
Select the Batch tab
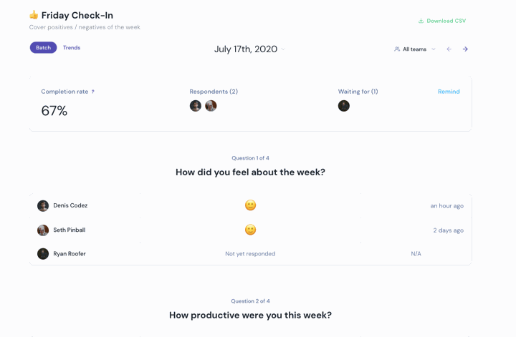coord(44,48)
